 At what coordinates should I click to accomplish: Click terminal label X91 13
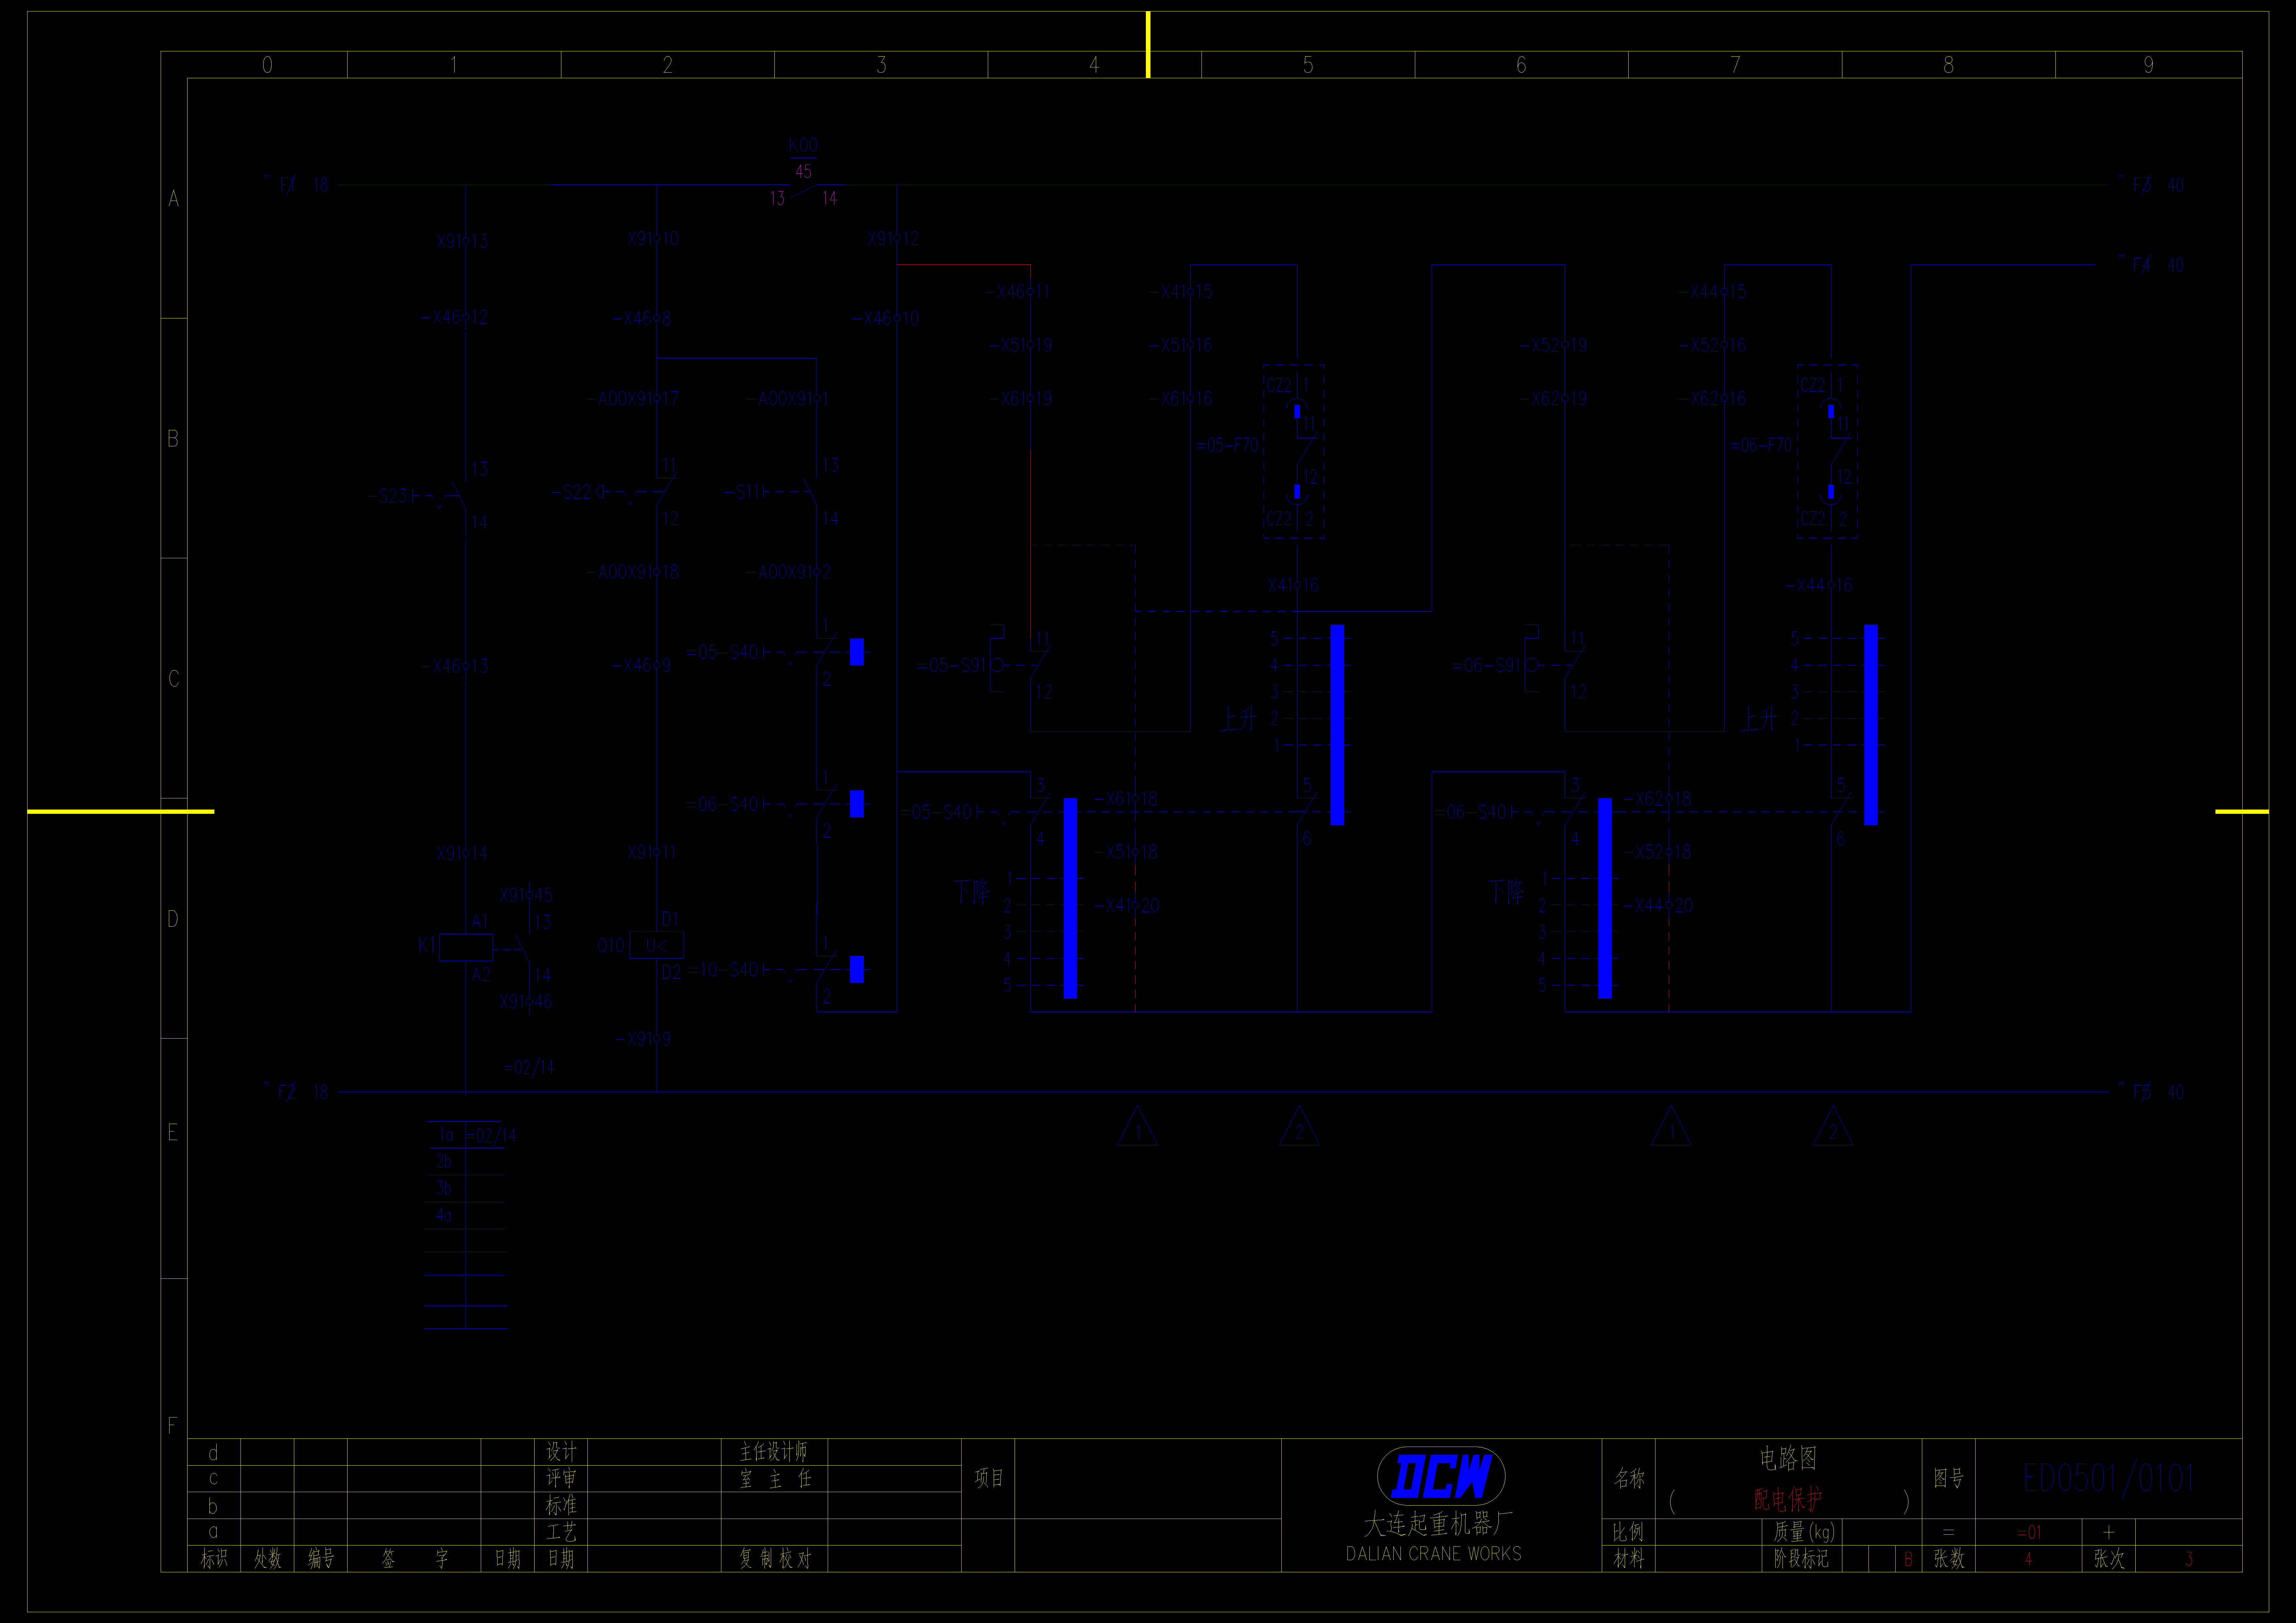coord(463,241)
